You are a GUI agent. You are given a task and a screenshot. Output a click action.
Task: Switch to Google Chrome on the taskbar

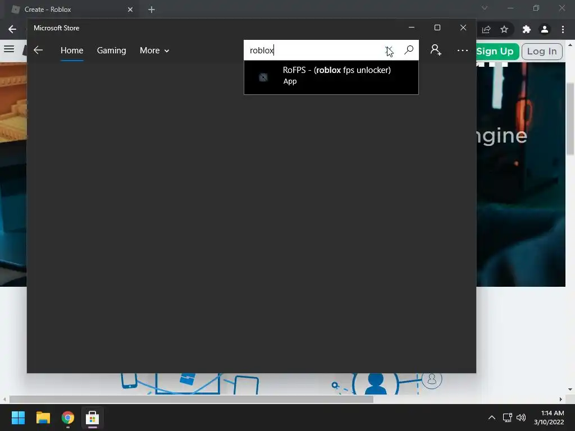tap(68, 418)
